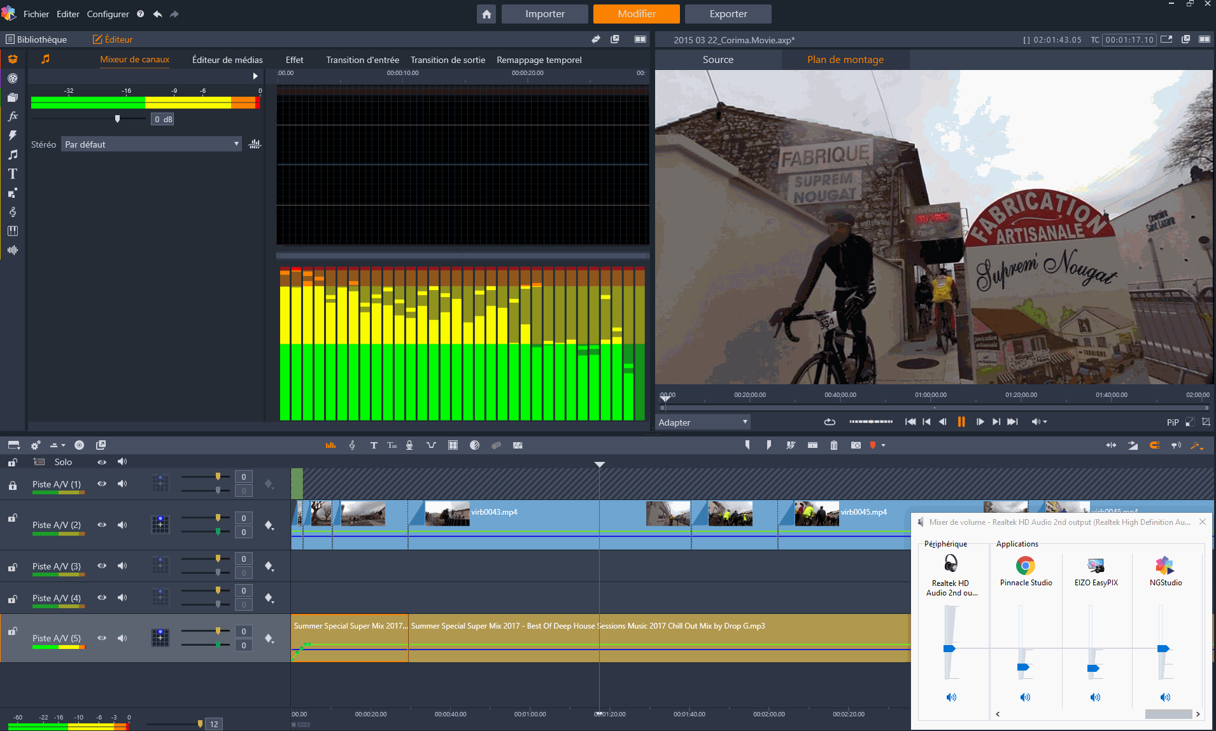This screenshot has width=1216, height=731.
Task: Click the redo arrow icon
Action: coord(174,14)
